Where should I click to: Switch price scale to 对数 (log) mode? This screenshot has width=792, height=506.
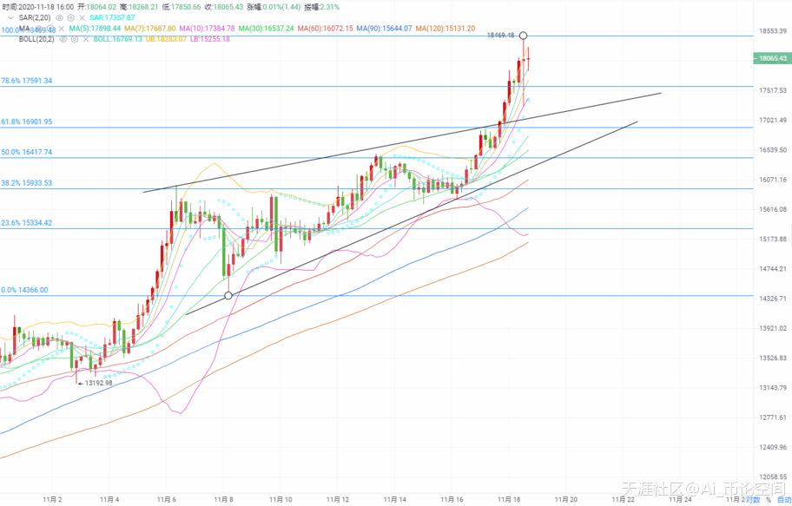point(753,499)
